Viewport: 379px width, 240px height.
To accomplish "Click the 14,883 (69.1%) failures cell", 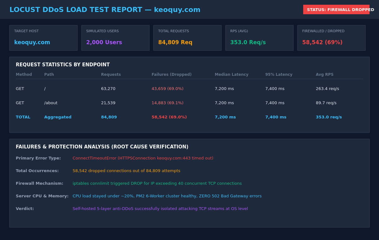I will pos(167,103).
